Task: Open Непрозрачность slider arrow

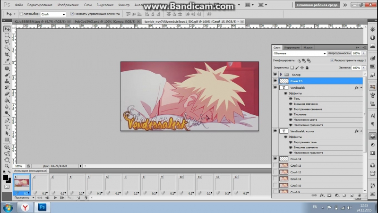Action: (364, 53)
